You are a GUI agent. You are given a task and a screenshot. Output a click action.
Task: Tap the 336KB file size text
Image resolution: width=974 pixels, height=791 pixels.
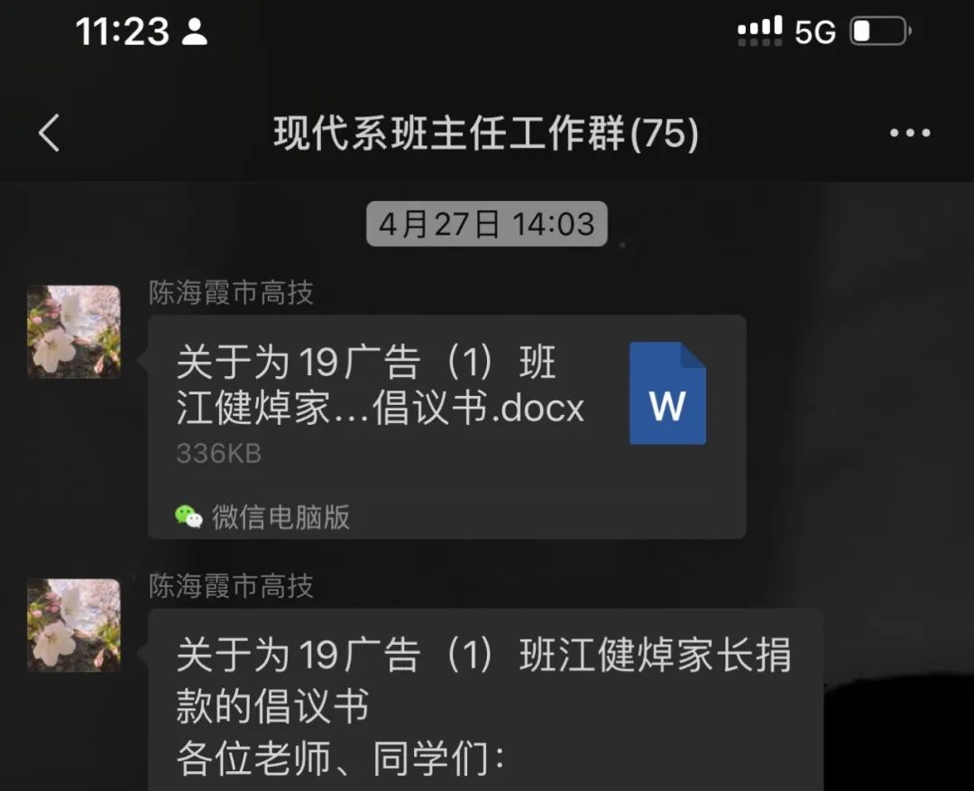218,454
